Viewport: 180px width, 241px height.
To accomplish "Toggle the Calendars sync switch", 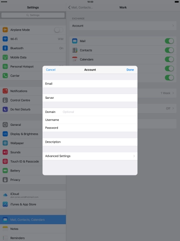I will (169, 59).
